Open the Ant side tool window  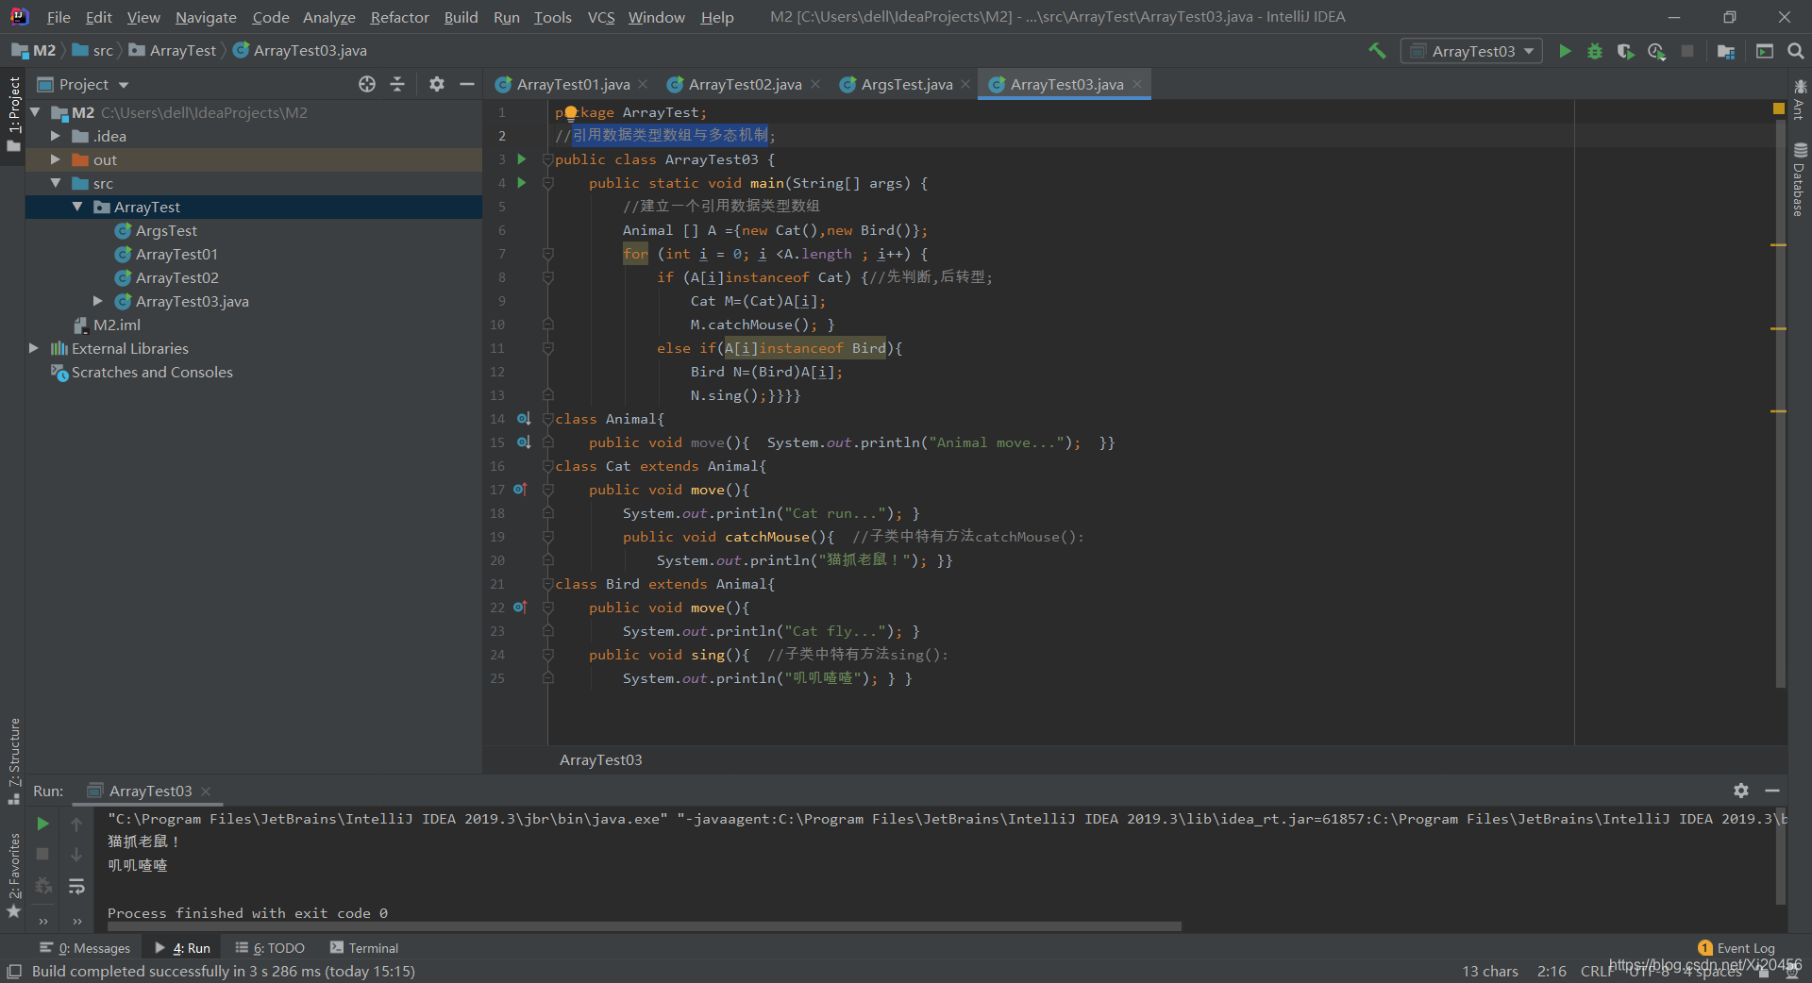pos(1800,100)
